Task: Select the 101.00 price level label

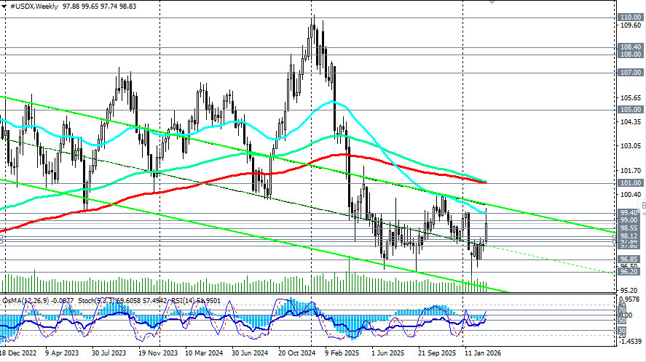Action: [629, 183]
